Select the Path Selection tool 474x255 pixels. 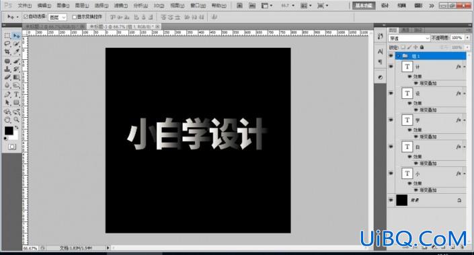pos(7,103)
